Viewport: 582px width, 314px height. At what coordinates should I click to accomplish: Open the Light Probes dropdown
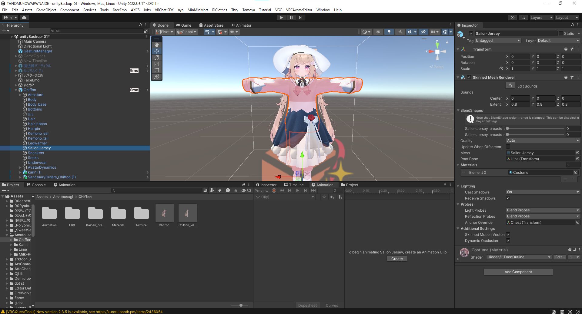click(542, 210)
